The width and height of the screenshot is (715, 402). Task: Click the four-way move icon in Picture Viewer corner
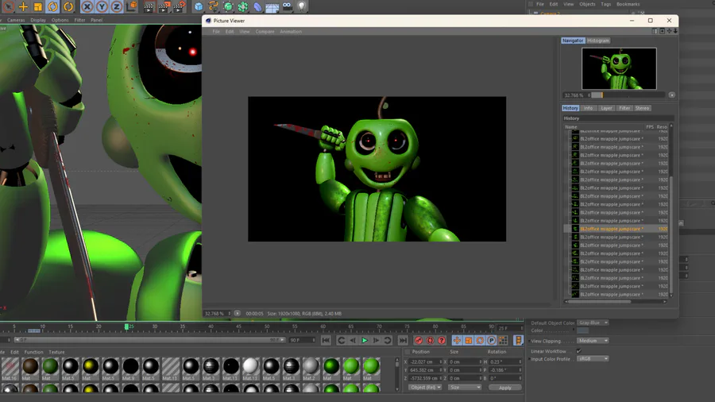coord(669,31)
